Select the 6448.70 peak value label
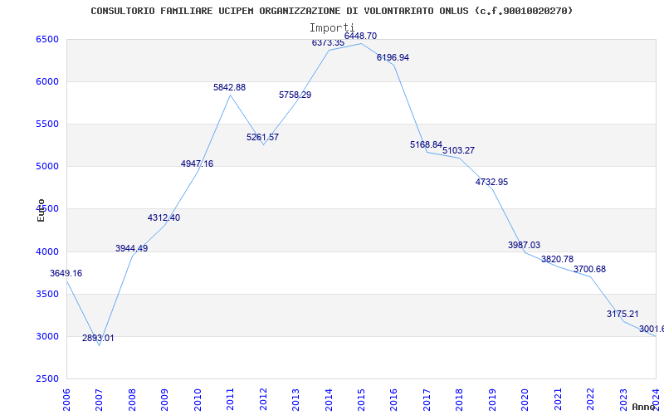 (360, 37)
